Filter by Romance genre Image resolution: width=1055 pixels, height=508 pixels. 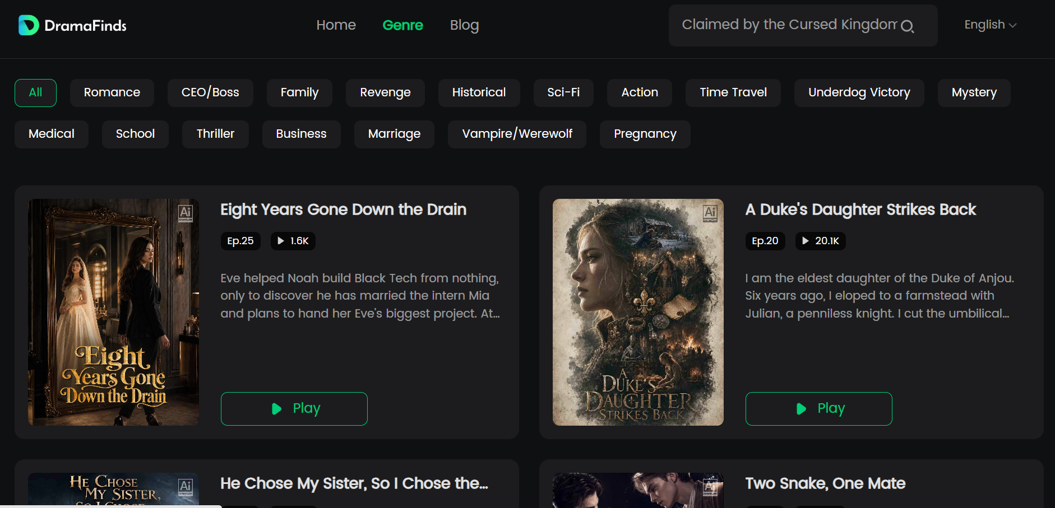tap(112, 92)
